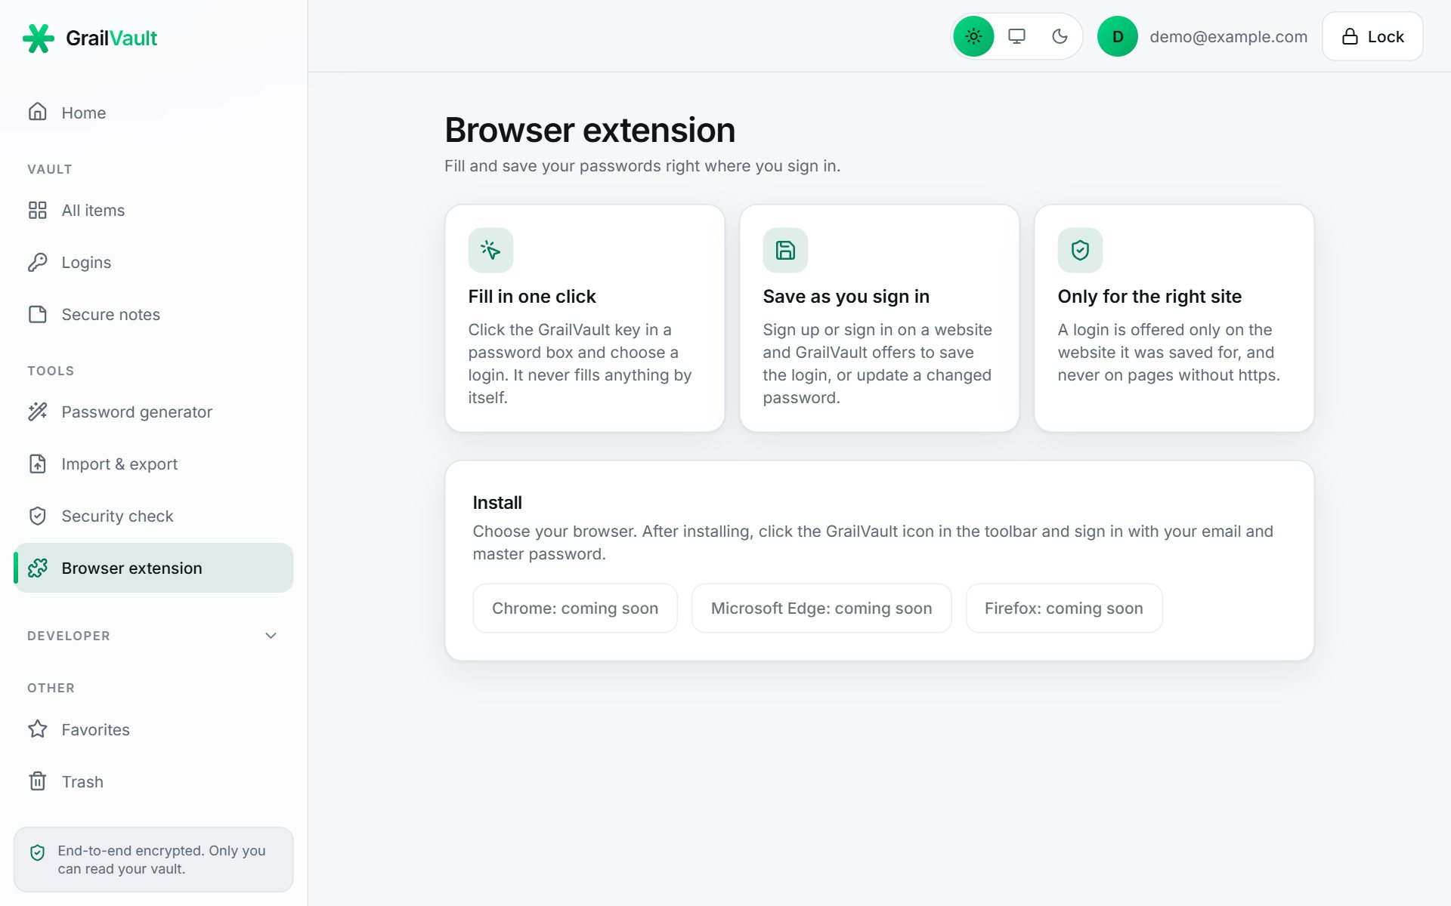
Task: Click the Import & export file icon
Action: pyautogui.click(x=38, y=464)
